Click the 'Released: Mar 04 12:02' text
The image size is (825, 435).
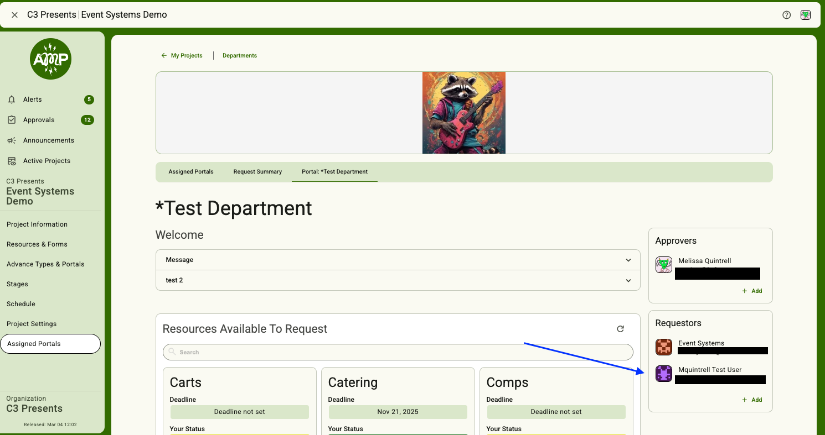(50, 425)
